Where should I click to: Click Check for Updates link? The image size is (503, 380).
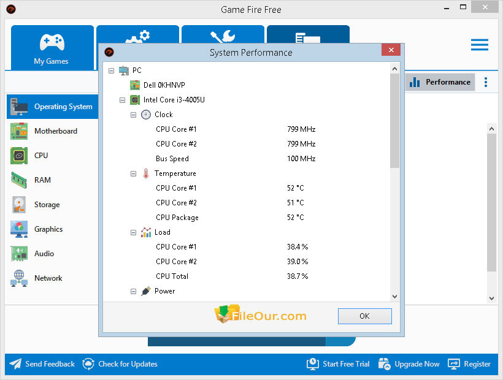128,364
